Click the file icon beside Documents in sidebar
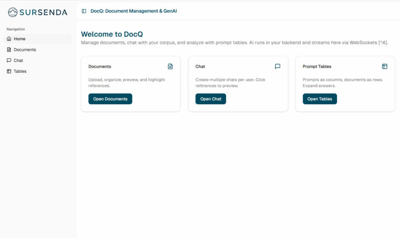This screenshot has width=400, height=238. [x=9, y=50]
